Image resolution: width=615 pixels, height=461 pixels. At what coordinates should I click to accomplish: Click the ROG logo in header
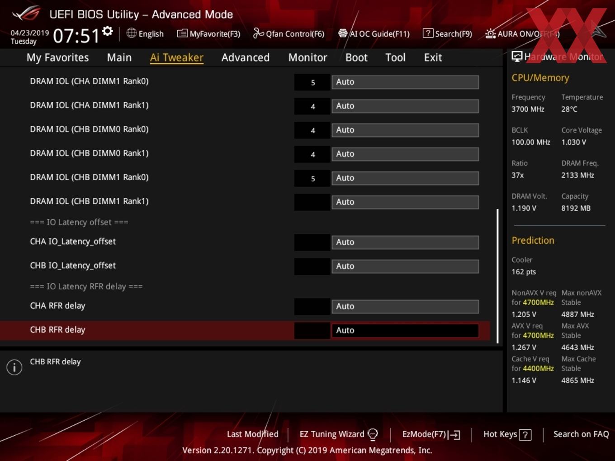pos(26,14)
